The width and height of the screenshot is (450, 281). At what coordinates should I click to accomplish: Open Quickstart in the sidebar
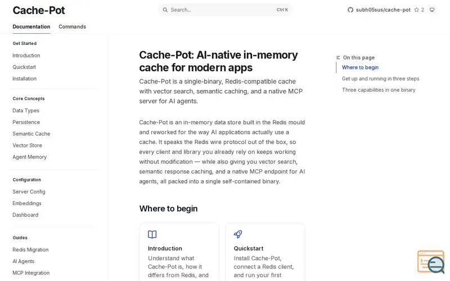(24, 67)
